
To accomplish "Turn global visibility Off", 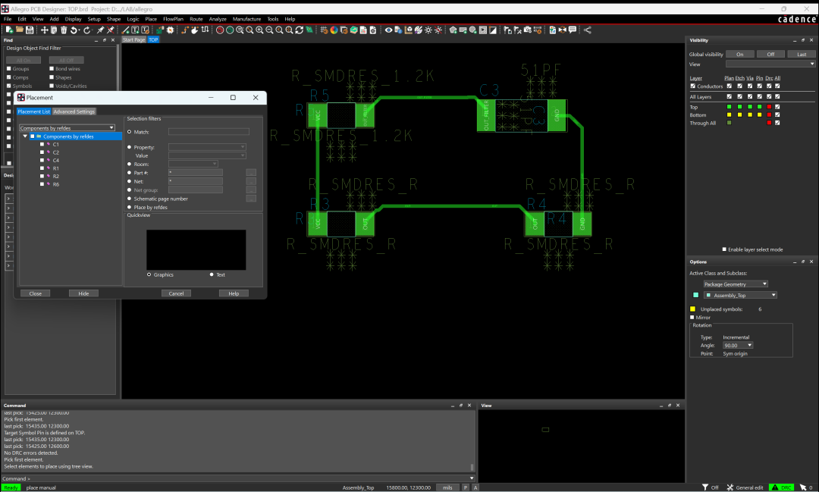I will (770, 55).
